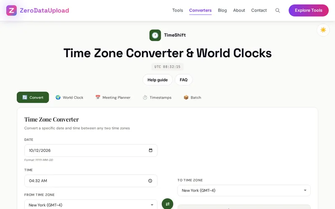Click the Time Zone Converter section heading

[52, 120]
